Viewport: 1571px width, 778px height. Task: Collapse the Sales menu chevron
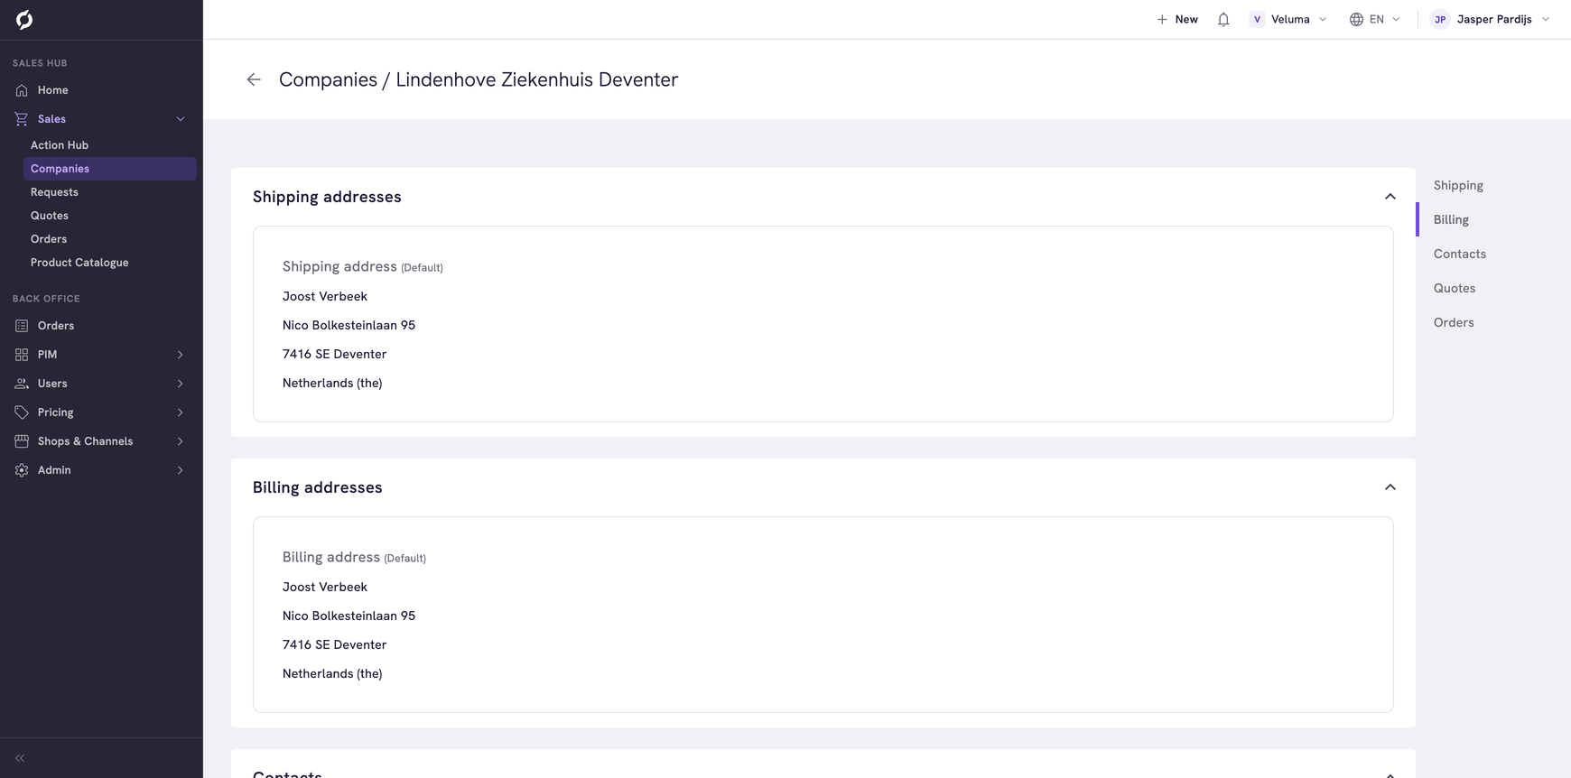click(x=181, y=119)
